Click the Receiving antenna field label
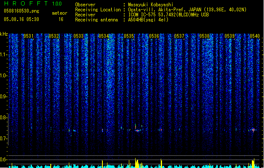 click(97, 20)
